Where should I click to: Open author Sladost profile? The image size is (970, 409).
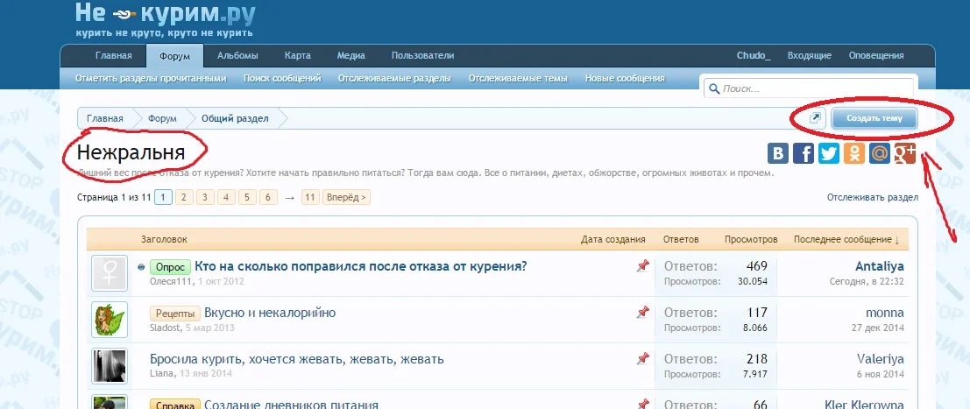pyautogui.click(x=166, y=328)
